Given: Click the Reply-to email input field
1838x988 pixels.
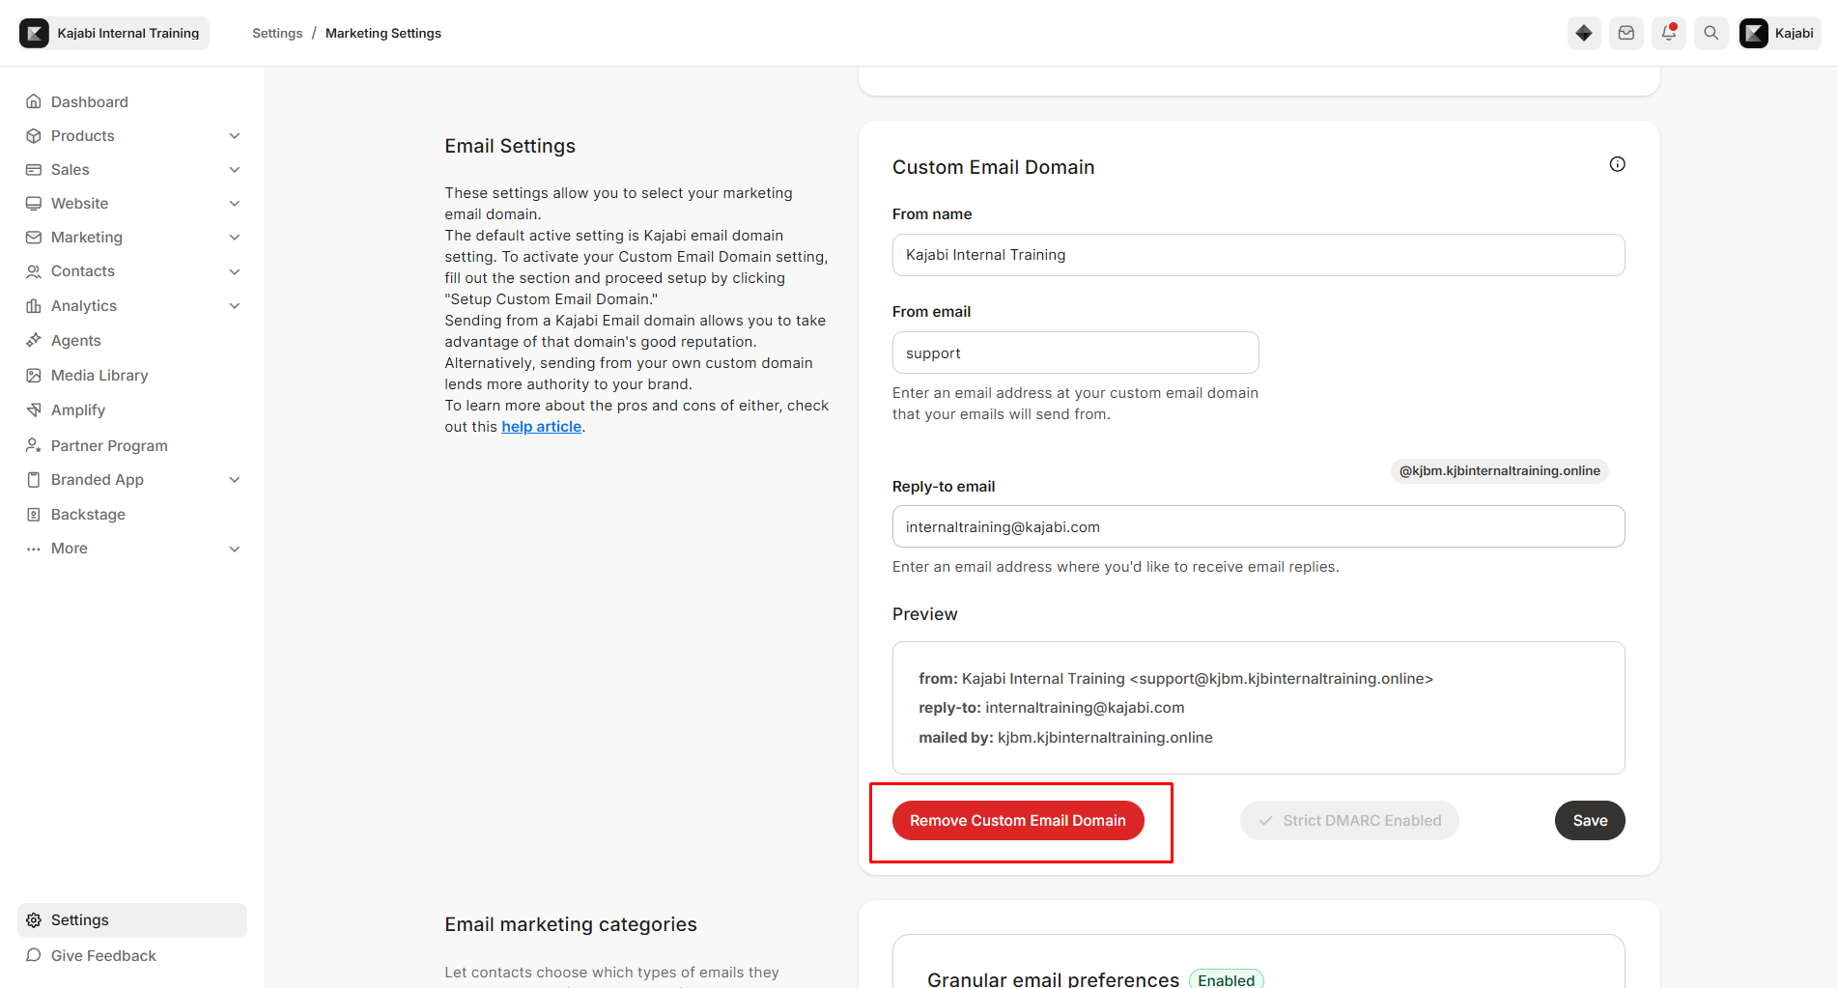Looking at the screenshot, I should pyautogui.click(x=1258, y=526).
